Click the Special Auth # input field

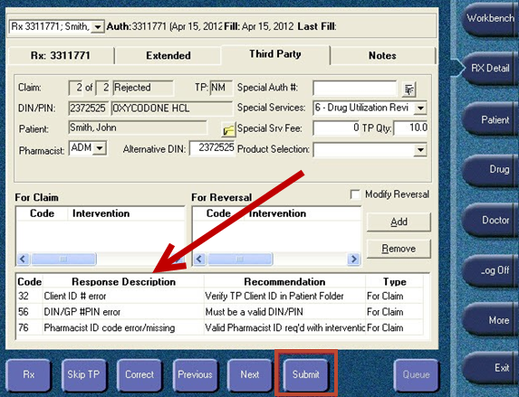354,89
